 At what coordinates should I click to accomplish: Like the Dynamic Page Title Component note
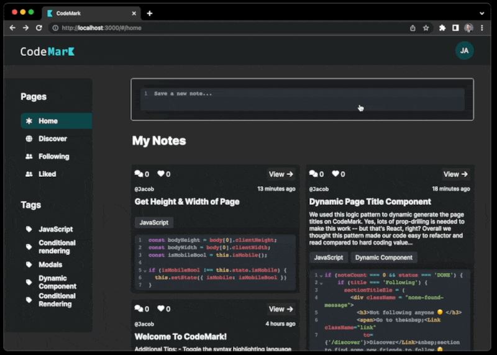[x=335, y=174]
